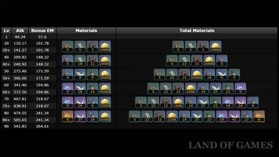
Task: Click the purple fang icon labeled 27 in Materials column
Action: 80,117
